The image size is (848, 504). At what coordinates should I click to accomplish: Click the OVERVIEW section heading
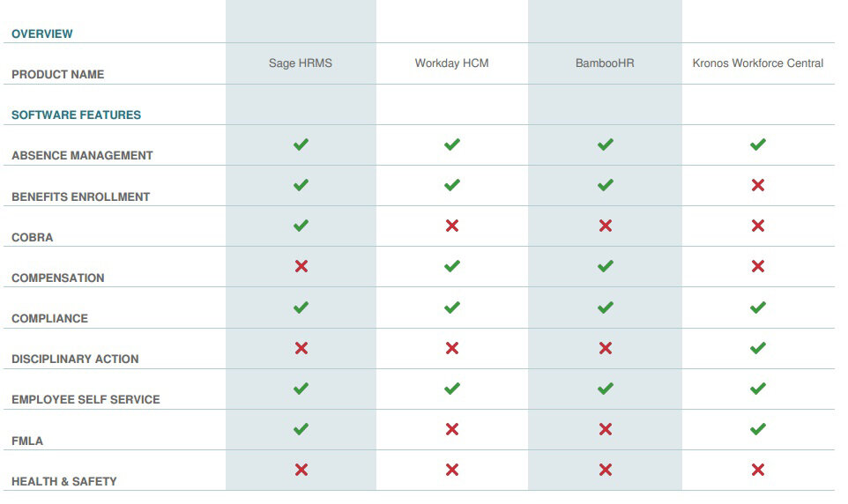coord(42,33)
